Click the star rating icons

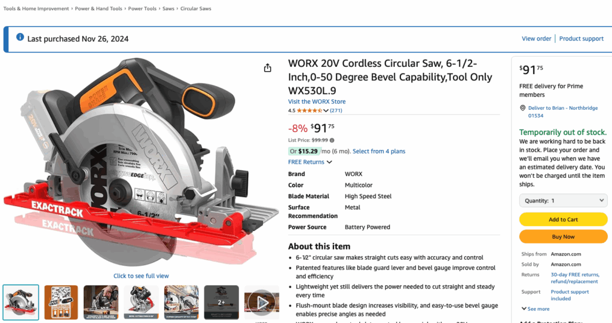tap(310, 110)
